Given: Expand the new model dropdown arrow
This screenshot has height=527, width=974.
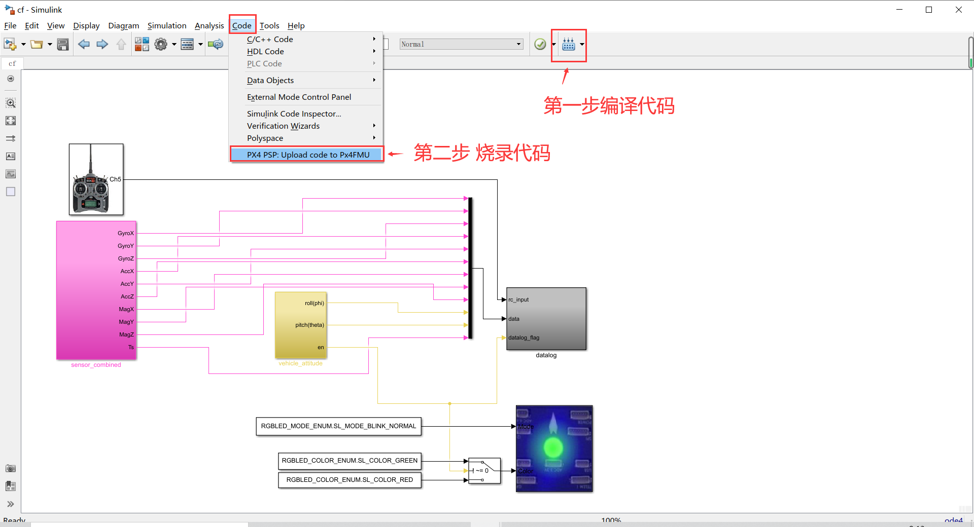Looking at the screenshot, I should click(23, 44).
